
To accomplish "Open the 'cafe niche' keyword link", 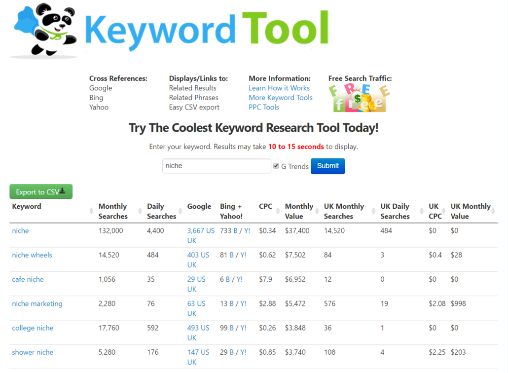I will click(28, 279).
